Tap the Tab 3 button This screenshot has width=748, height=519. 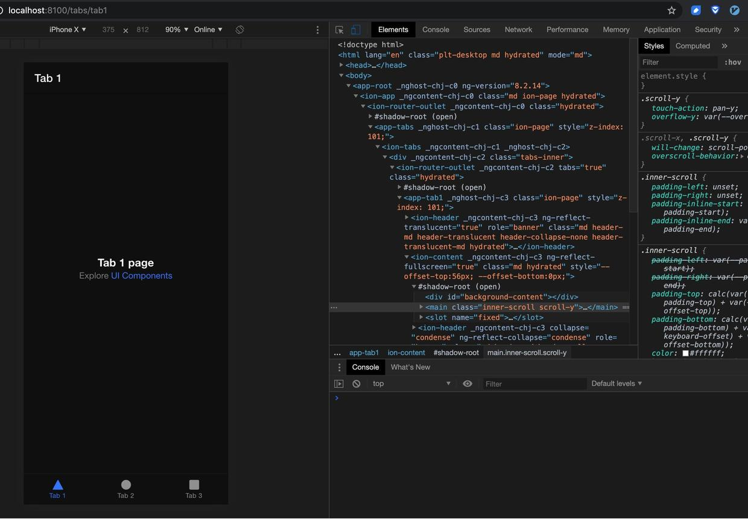pyautogui.click(x=194, y=489)
